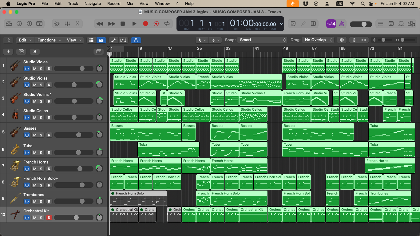
Task: Open the Library tray icon
Action: 9,24
